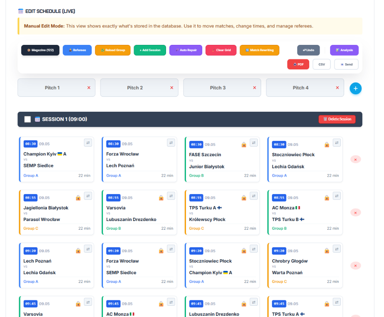
Task: Click the Auto Repair button
Action: point(186,50)
